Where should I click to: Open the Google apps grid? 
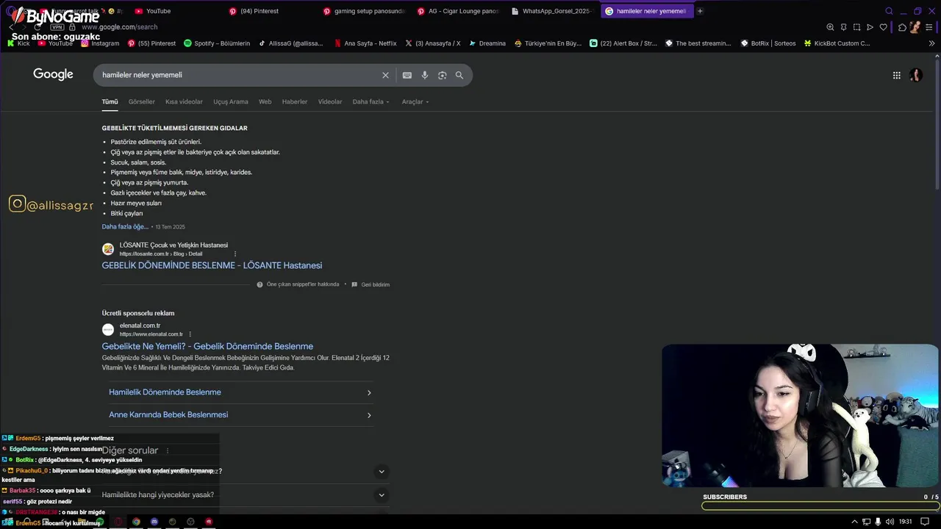coord(896,75)
